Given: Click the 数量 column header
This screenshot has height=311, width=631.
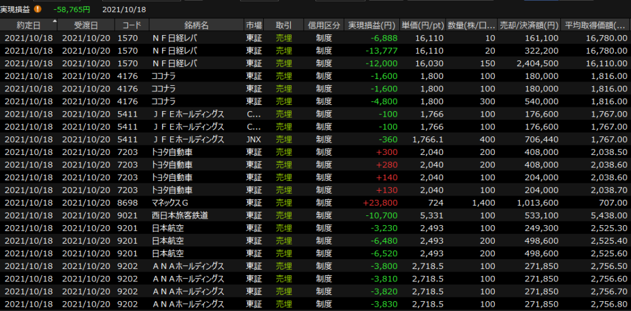Looking at the screenshot, I should point(471,25).
